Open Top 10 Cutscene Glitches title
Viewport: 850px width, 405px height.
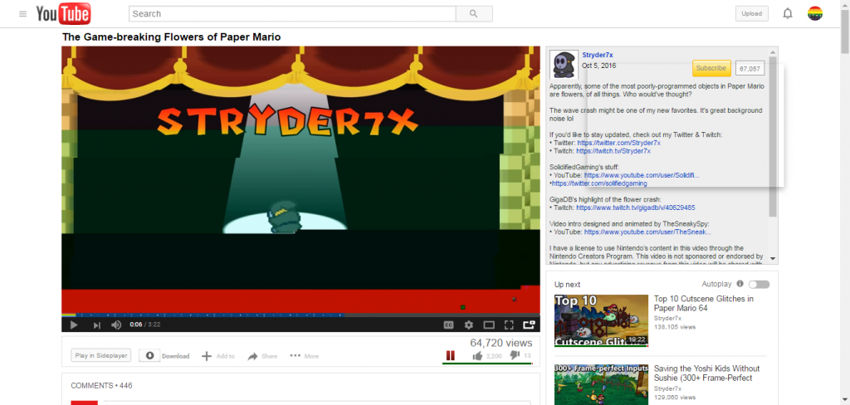coord(704,303)
